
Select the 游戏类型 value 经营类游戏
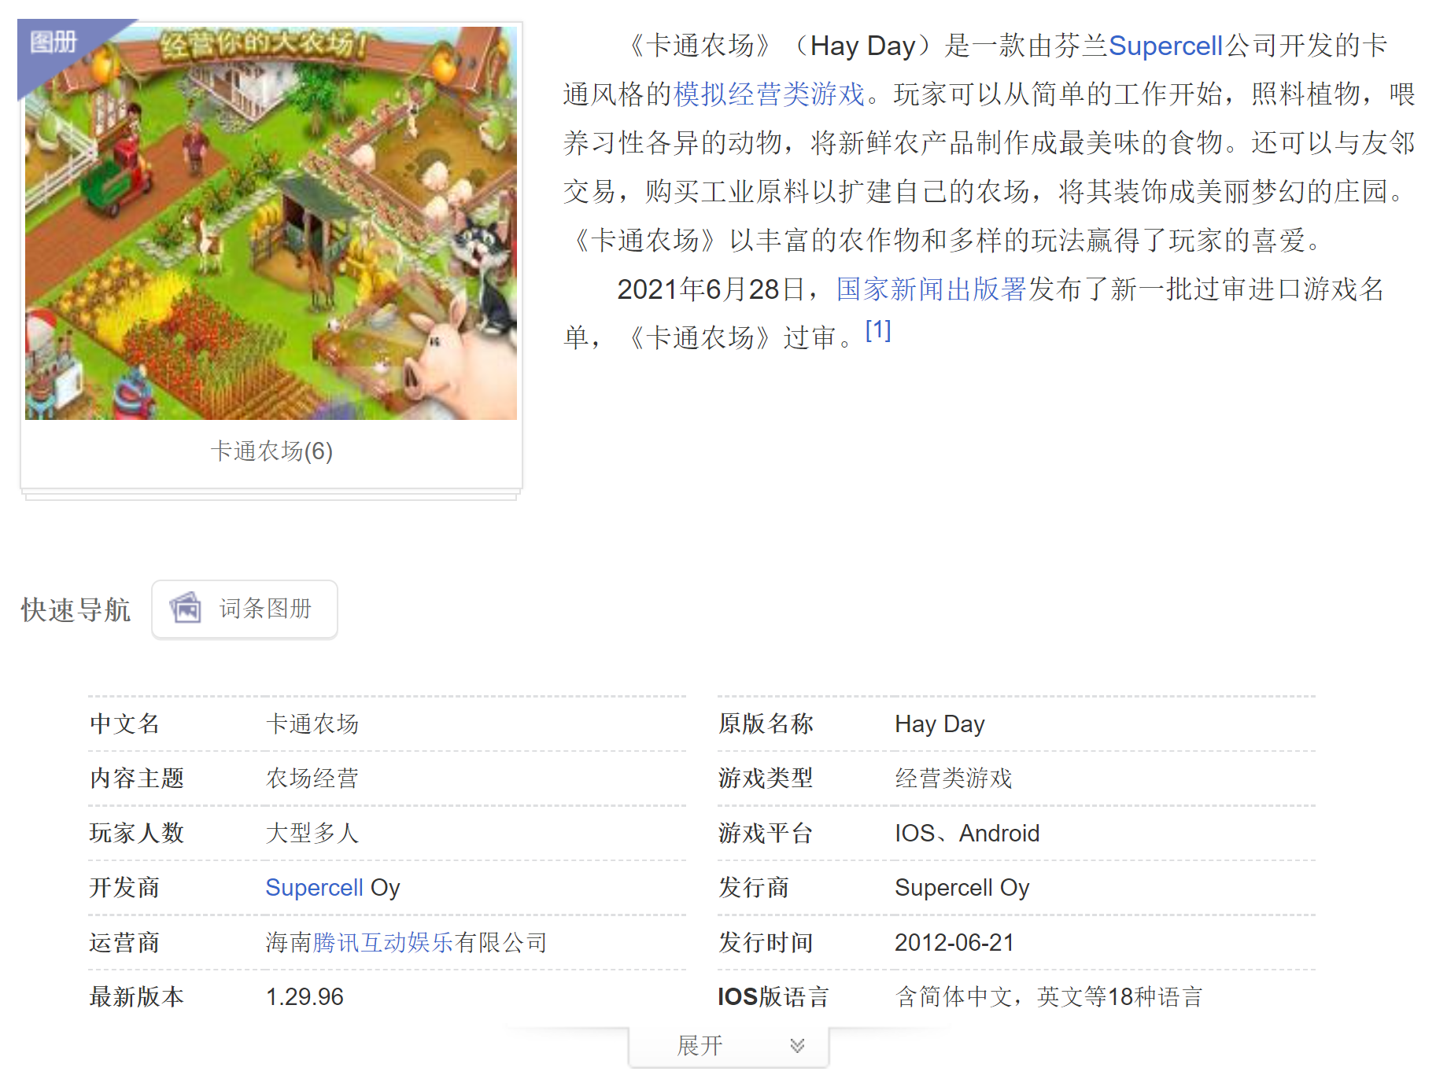click(954, 779)
